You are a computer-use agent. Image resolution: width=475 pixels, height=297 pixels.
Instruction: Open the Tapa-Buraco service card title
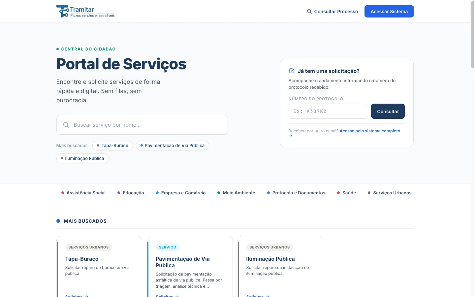pos(82,259)
